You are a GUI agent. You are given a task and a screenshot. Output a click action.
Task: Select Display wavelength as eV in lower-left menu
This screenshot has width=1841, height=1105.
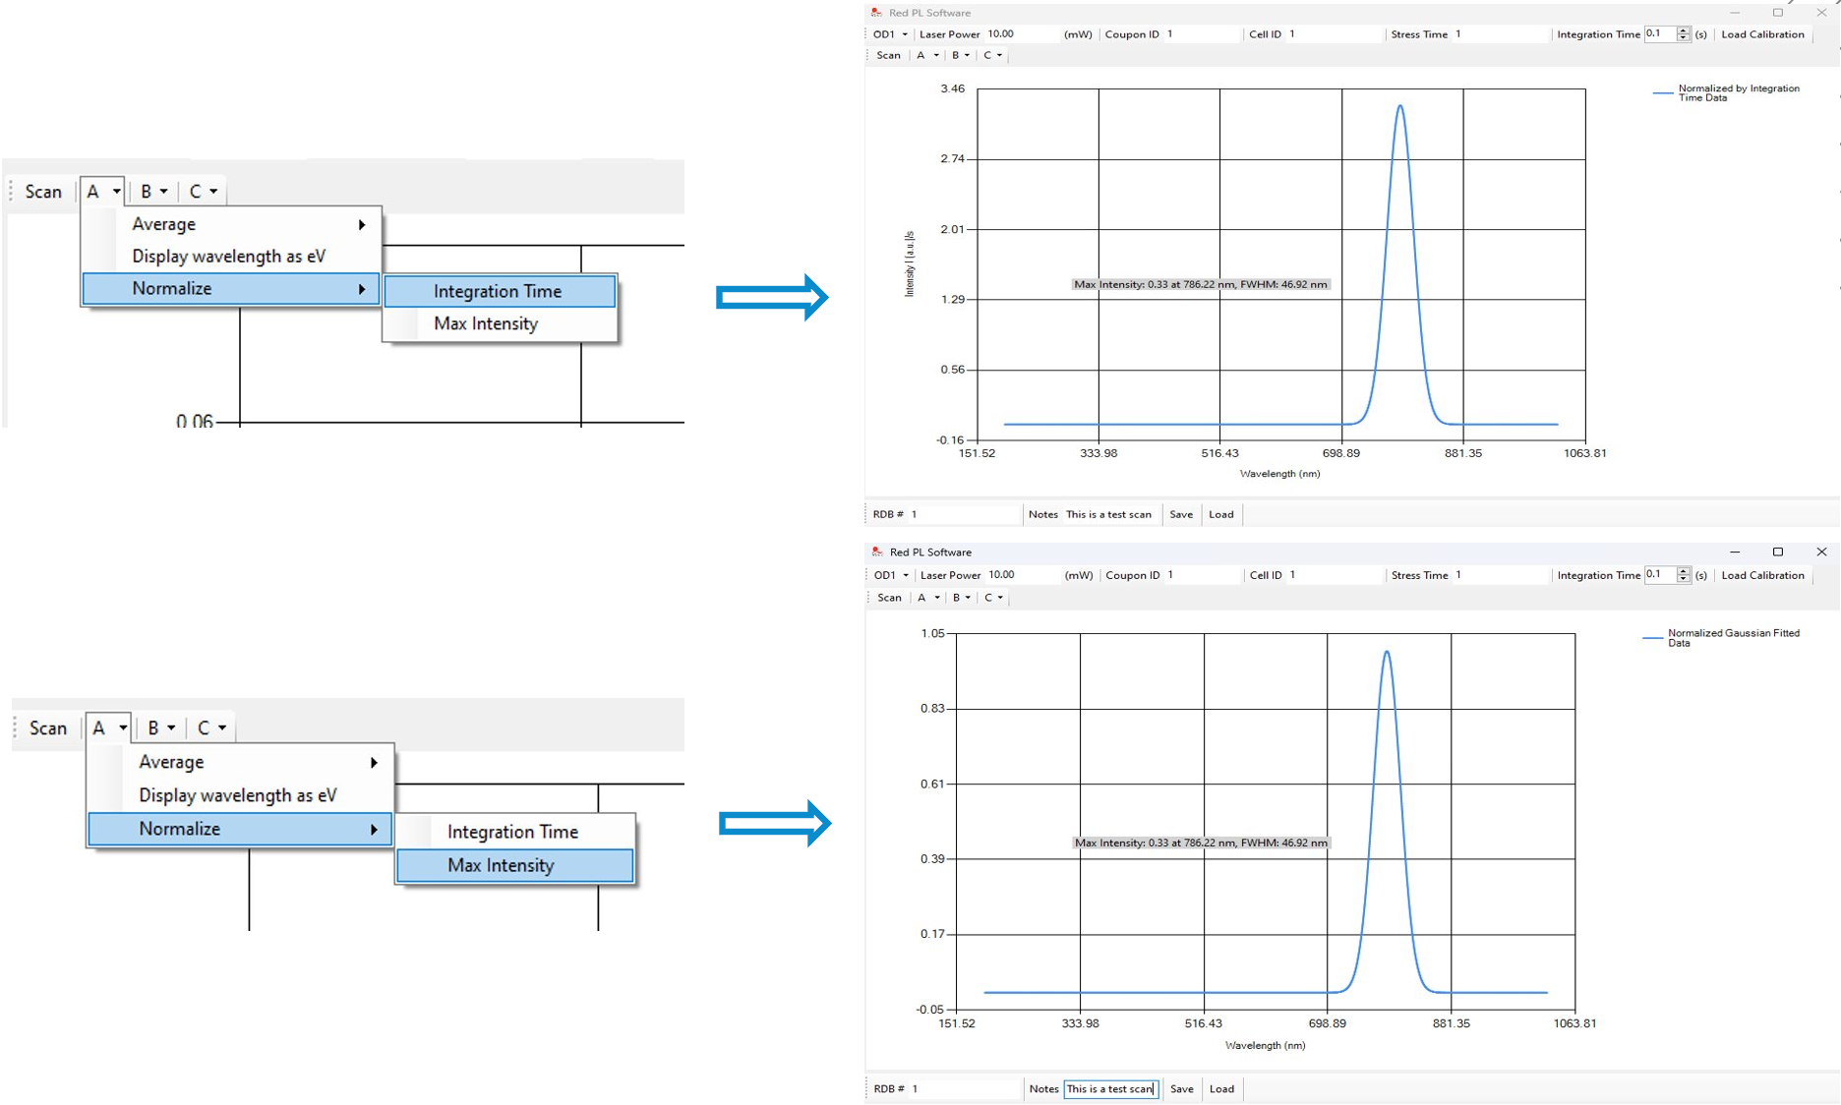238,795
